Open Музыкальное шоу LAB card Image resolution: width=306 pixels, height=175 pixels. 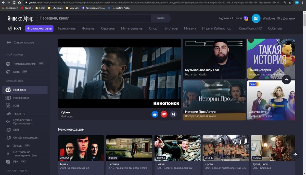pos(214,59)
